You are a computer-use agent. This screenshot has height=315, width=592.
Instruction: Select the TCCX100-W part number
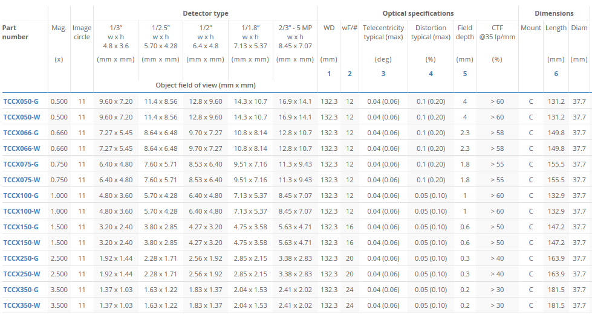(21, 211)
